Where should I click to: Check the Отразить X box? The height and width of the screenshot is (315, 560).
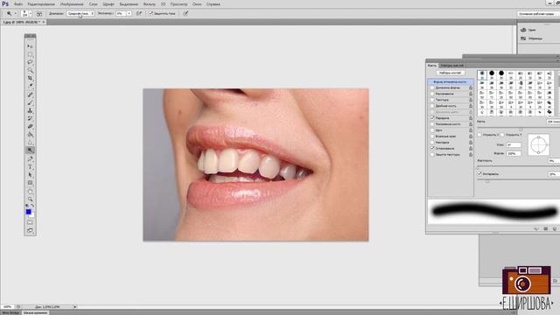point(479,135)
